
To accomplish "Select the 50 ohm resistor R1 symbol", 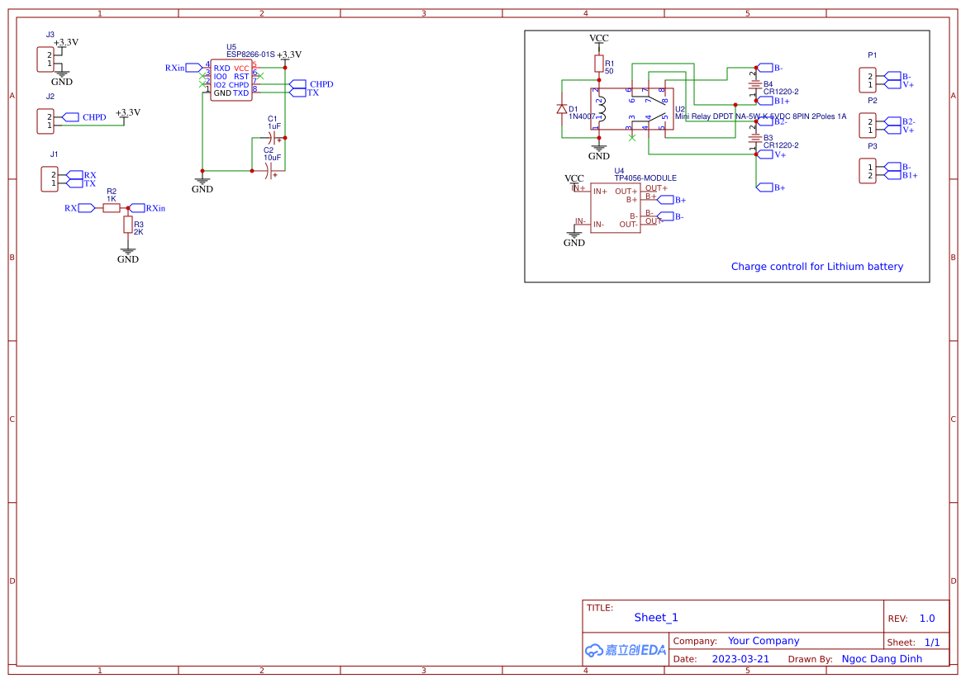I will pos(598,63).
